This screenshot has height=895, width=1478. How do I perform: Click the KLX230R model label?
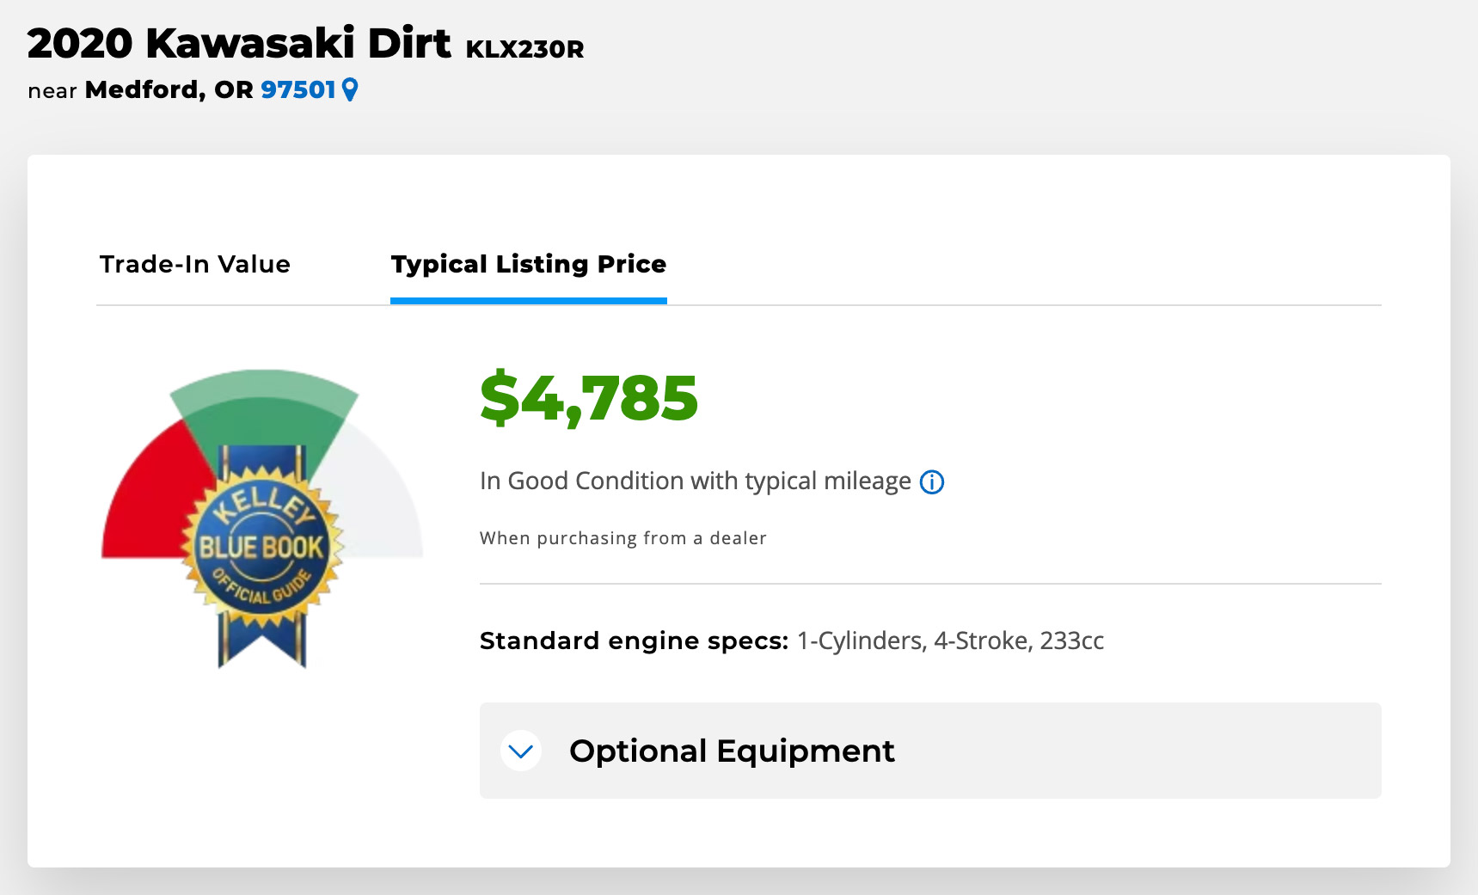tap(524, 49)
